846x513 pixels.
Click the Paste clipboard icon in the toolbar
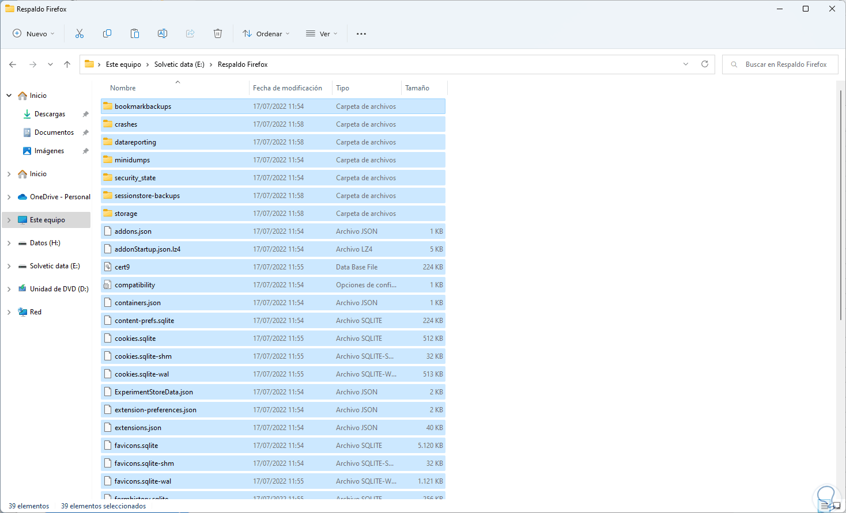pyautogui.click(x=135, y=33)
